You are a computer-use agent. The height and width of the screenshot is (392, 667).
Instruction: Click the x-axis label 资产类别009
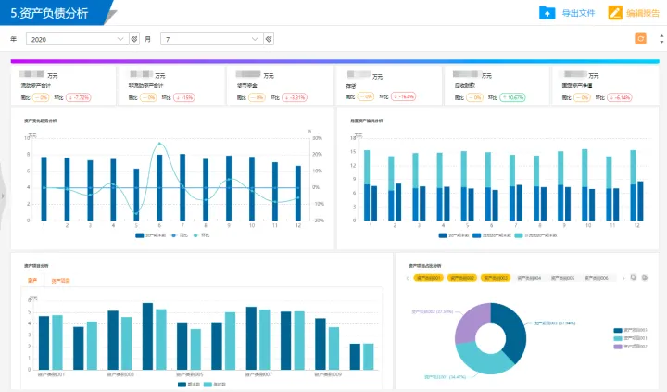pos(328,374)
